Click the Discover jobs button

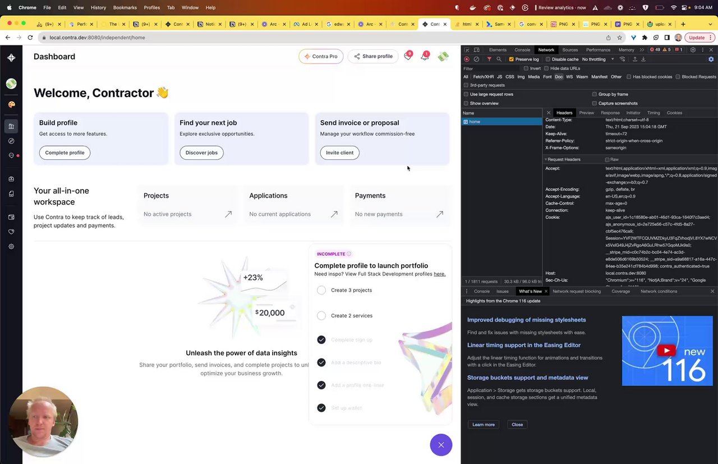click(201, 153)
